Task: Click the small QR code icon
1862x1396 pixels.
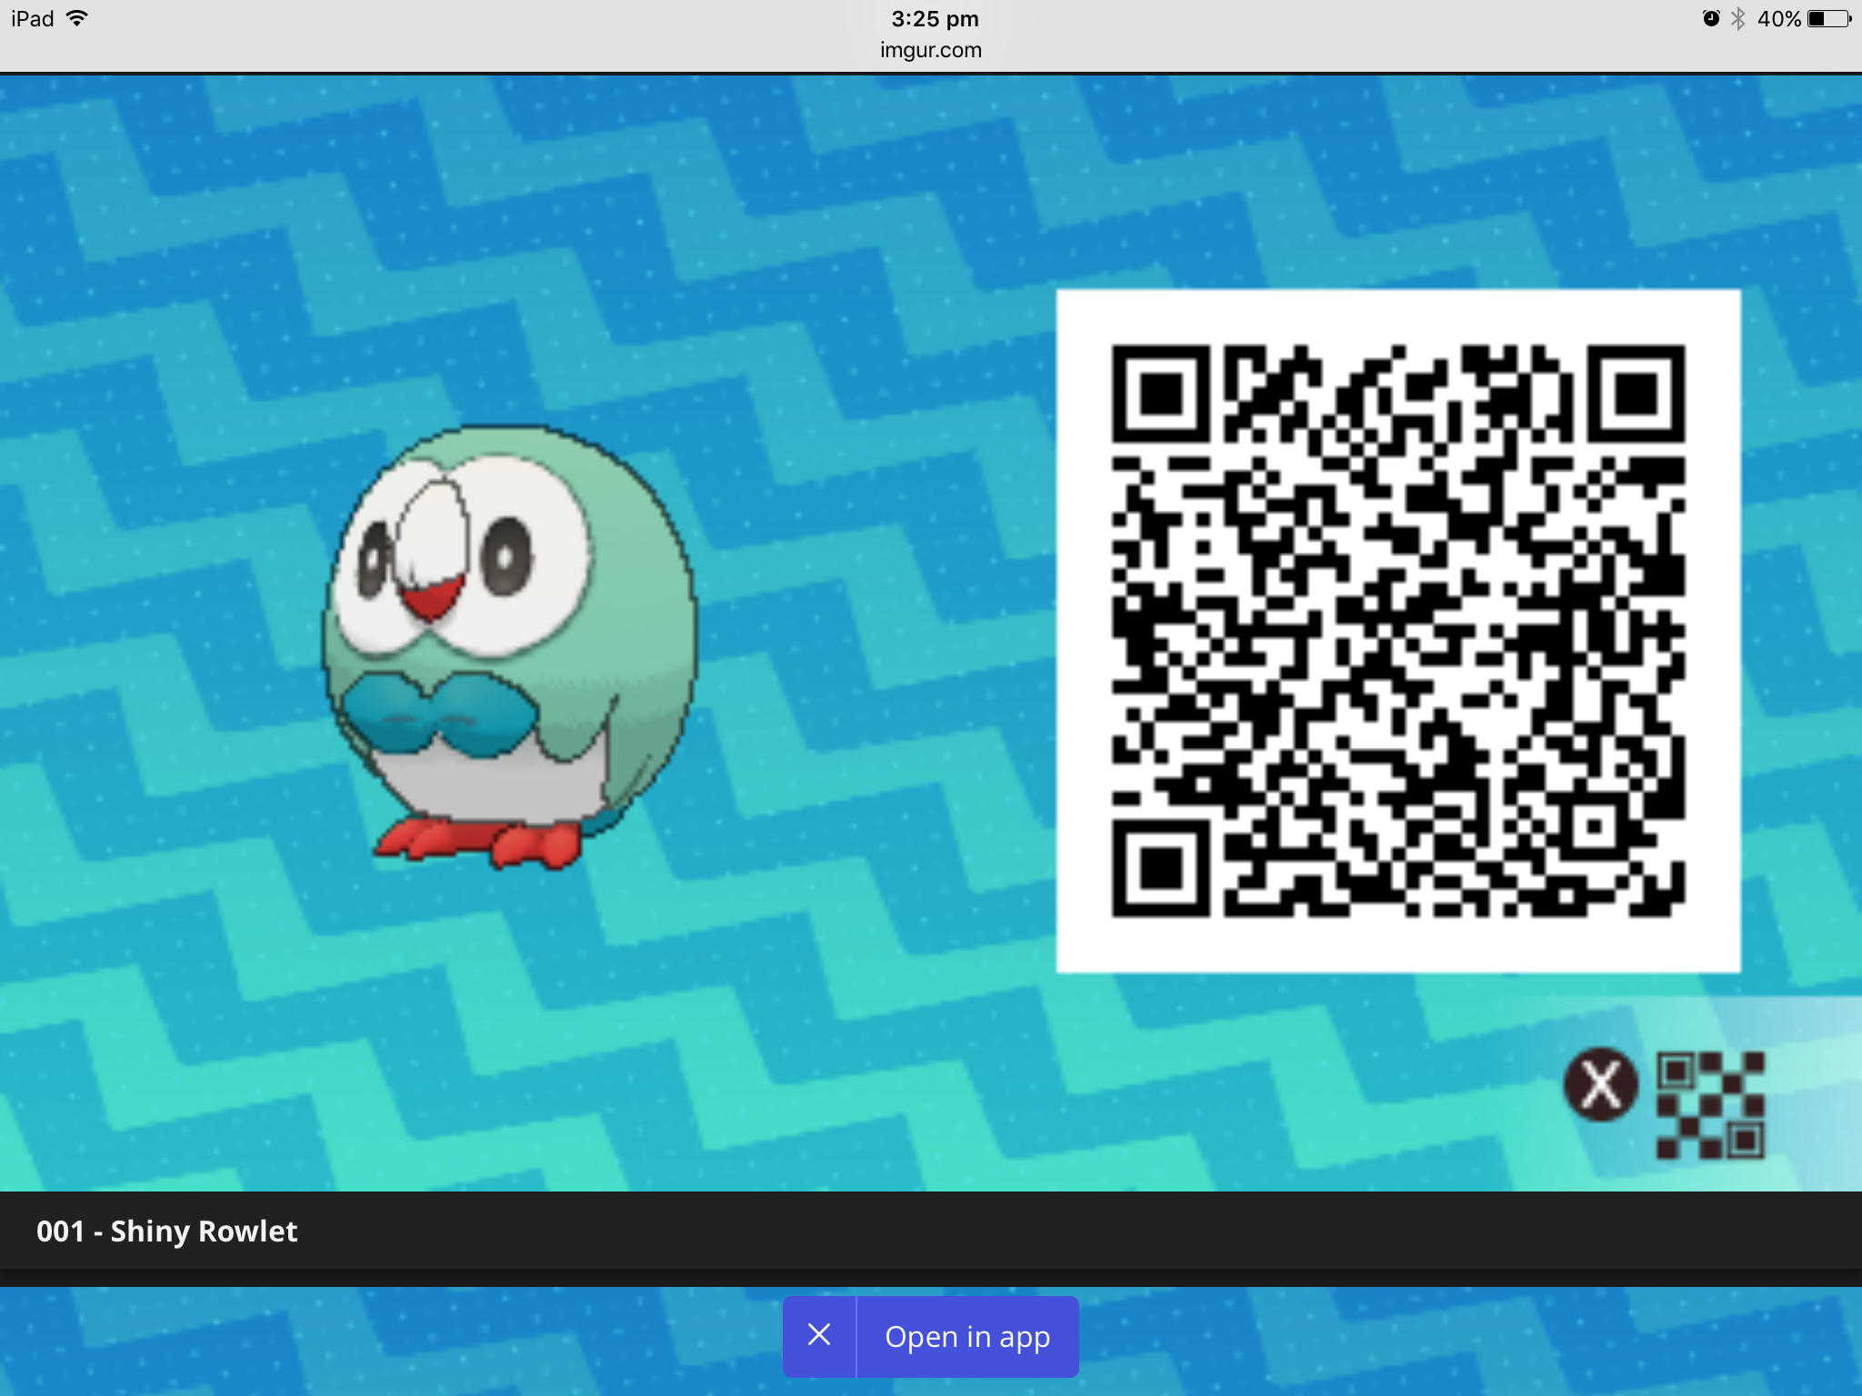Action: coord(1709,1104)
